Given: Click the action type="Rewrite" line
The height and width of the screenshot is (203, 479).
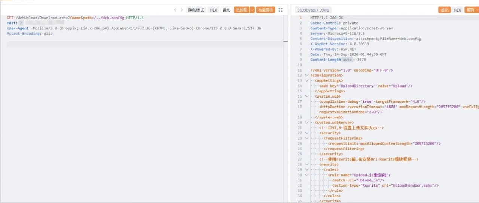Looking at the screenshot, I should [385, 185].
